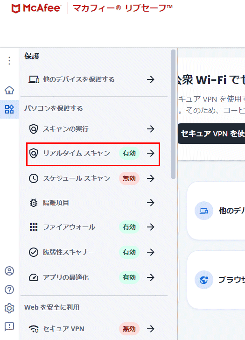Click the 他のデバ card label
This screenshot has width=245, height=340.
232,211
